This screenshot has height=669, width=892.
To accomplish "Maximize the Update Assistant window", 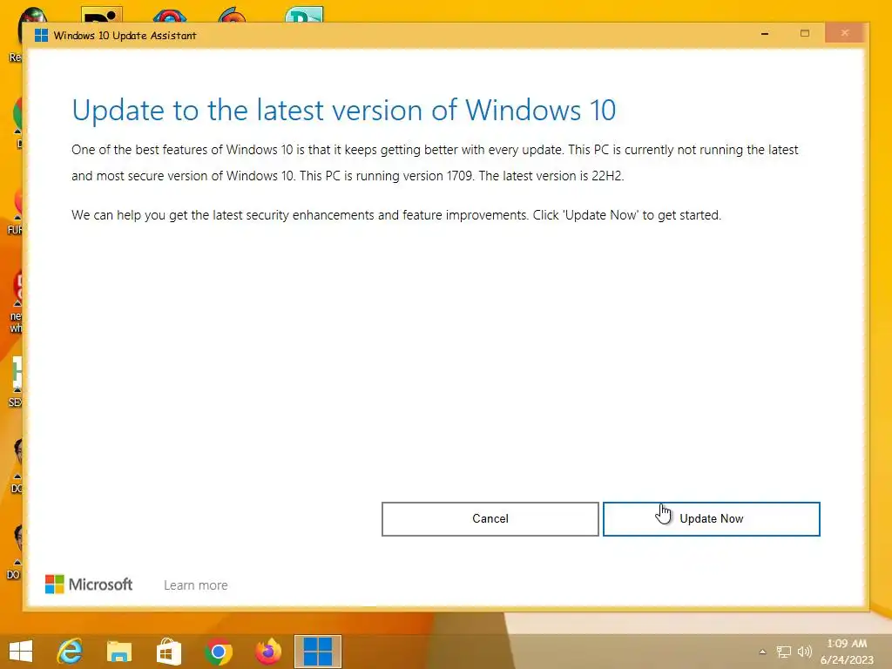I will (804, 34).
